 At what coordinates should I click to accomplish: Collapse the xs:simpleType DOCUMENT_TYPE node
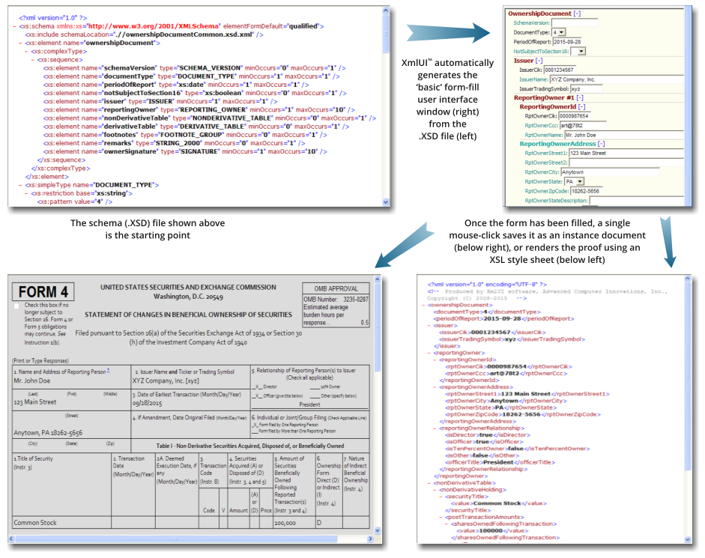[x=21, y=185]
